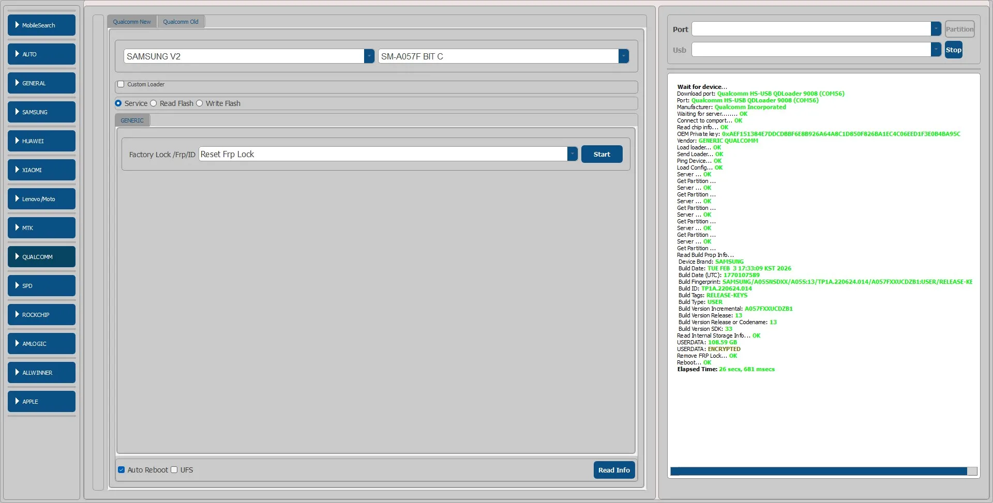The image size is (993, 503).
Task: Select the GENERIC tab
Action: [132, 120]
